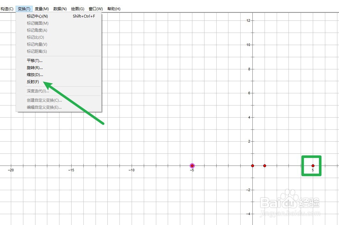Select the highlighted point at -5 on x-axis

tap(192, 166)
